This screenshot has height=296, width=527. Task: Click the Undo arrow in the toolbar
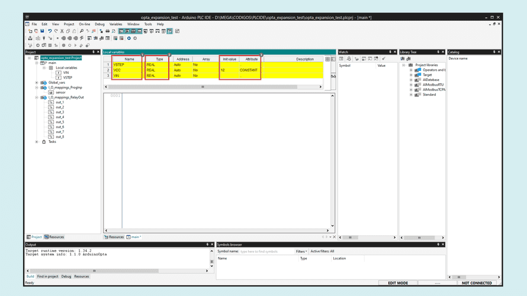pyautogui.click(x=50, y=31)
